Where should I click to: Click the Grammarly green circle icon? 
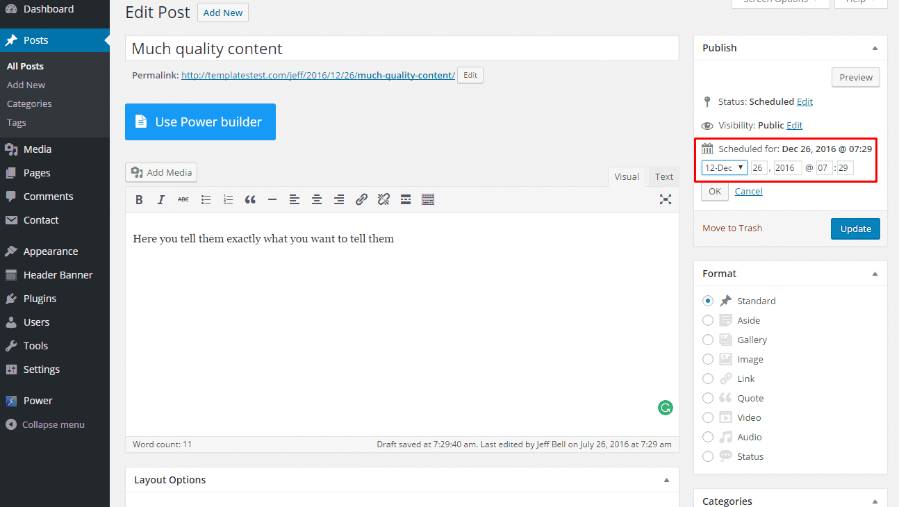(x=665, y=408)
